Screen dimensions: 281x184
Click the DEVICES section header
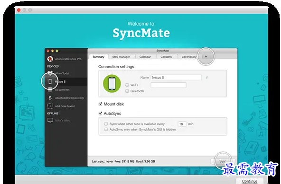tap(53, 66)
